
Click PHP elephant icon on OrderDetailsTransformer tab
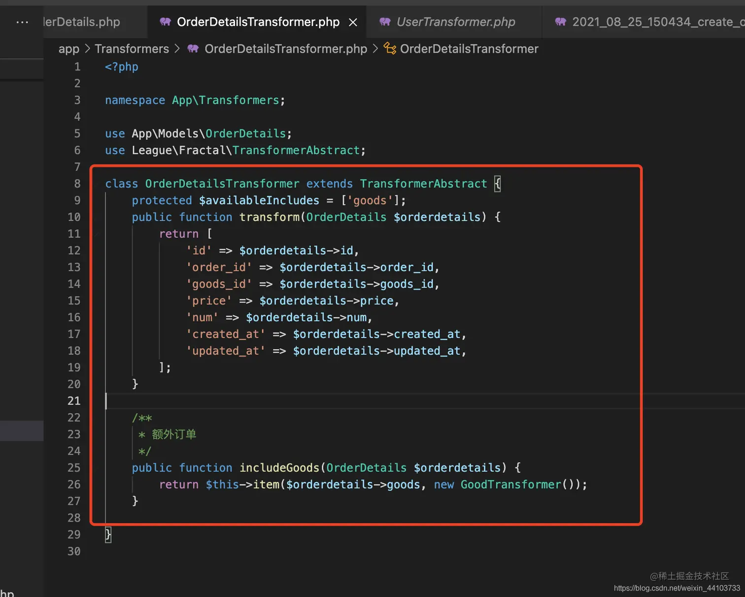166,22
